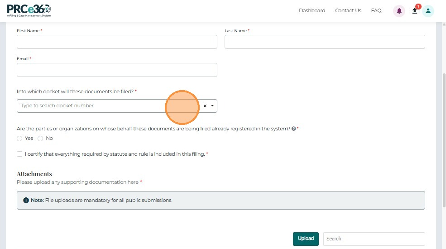Click the Last Name input field

325,42
